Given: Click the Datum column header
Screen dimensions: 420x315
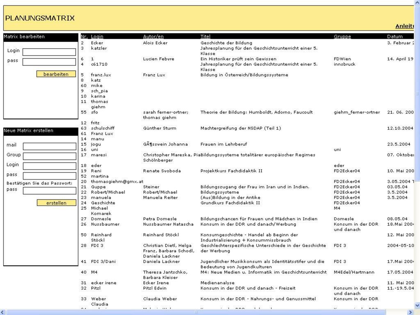Looking at the screenshot, I should tap(395, 37).
